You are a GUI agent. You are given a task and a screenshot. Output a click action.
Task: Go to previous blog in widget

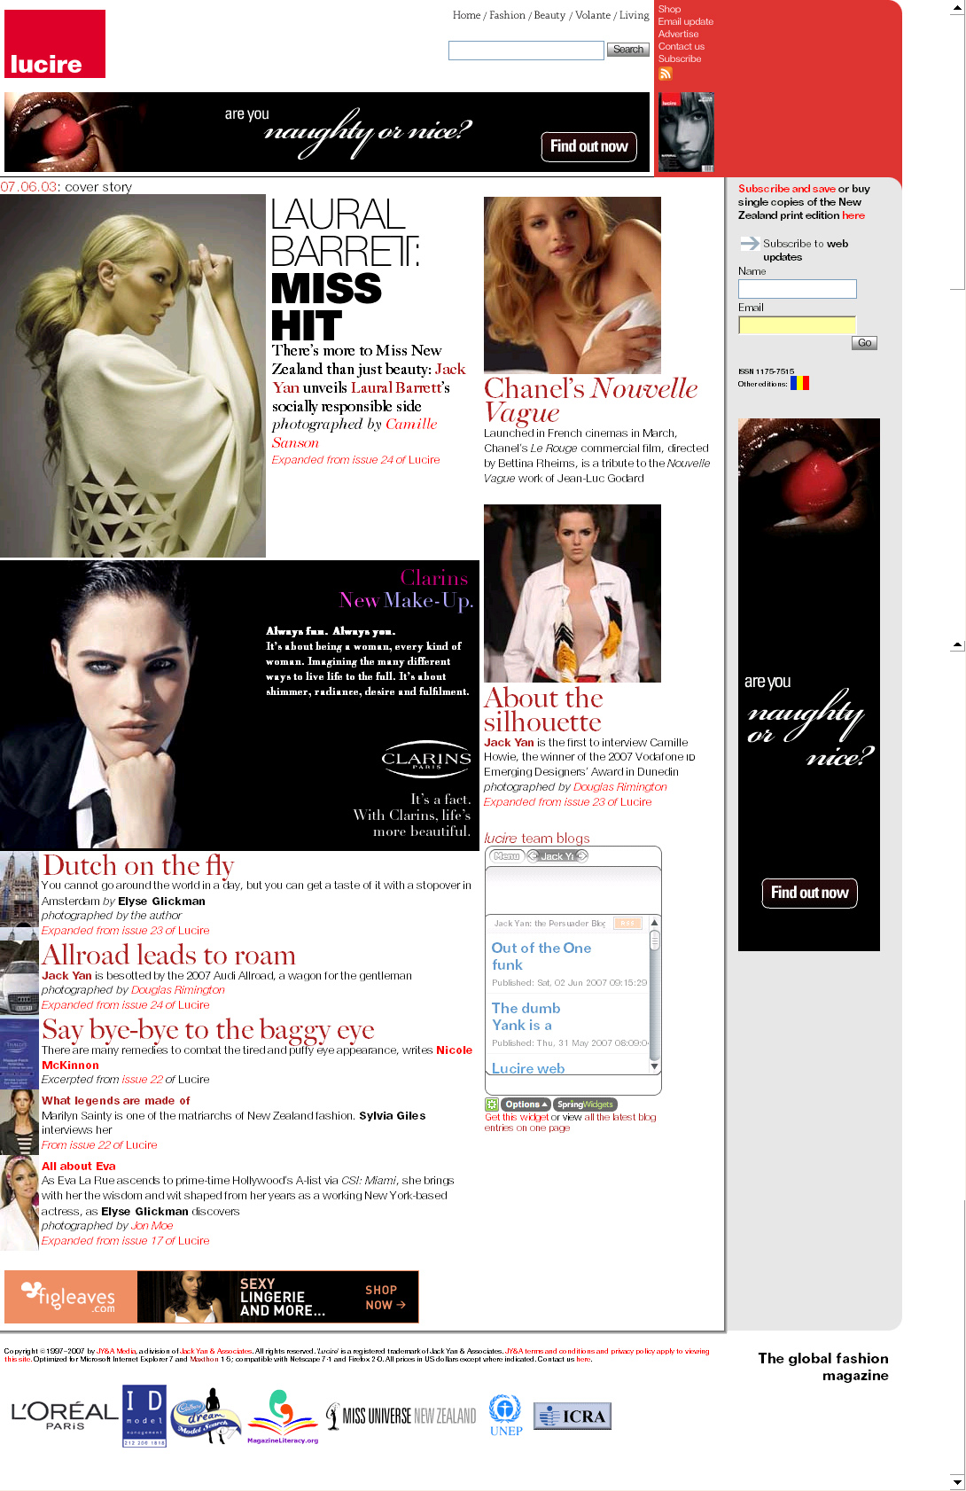[533, 856]
